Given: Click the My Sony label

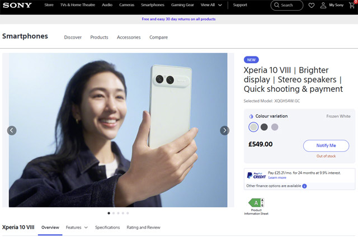Looking at the screenshot, I should [x=336, y=5].
